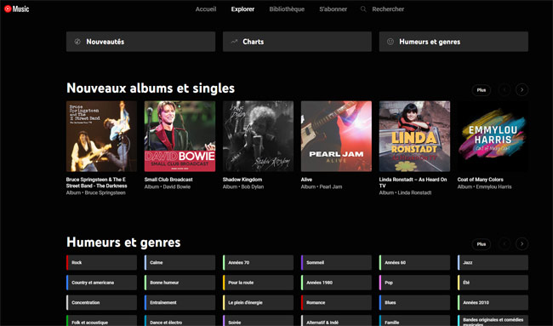Click Plus next to Nouveaux albums et singles
This screenshot has width=553, height=326.
tap(482, 90)
